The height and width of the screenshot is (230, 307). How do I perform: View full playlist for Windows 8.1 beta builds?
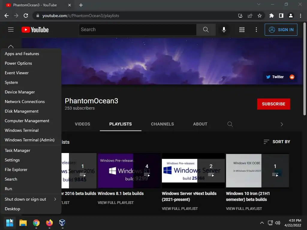pyautogui.click(x=116, y=203)
